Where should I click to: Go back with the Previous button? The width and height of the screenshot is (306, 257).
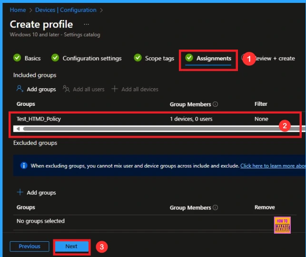click(30, 247)
